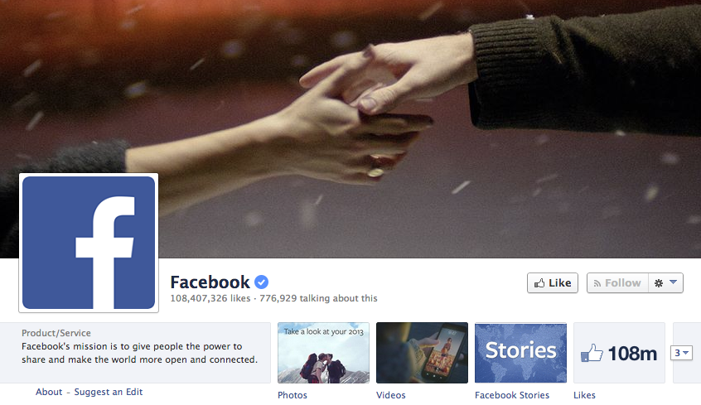
Task: Open the Photos tile thumbnail
Action: point(323,353)
